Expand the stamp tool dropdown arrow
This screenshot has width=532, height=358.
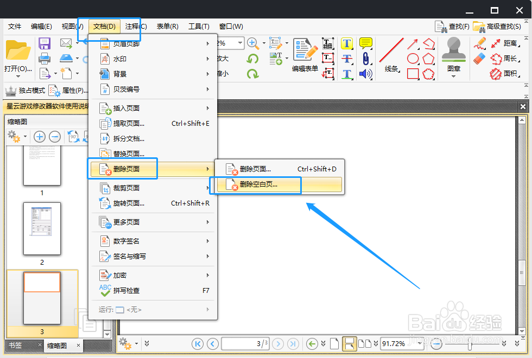pos(453,75)
